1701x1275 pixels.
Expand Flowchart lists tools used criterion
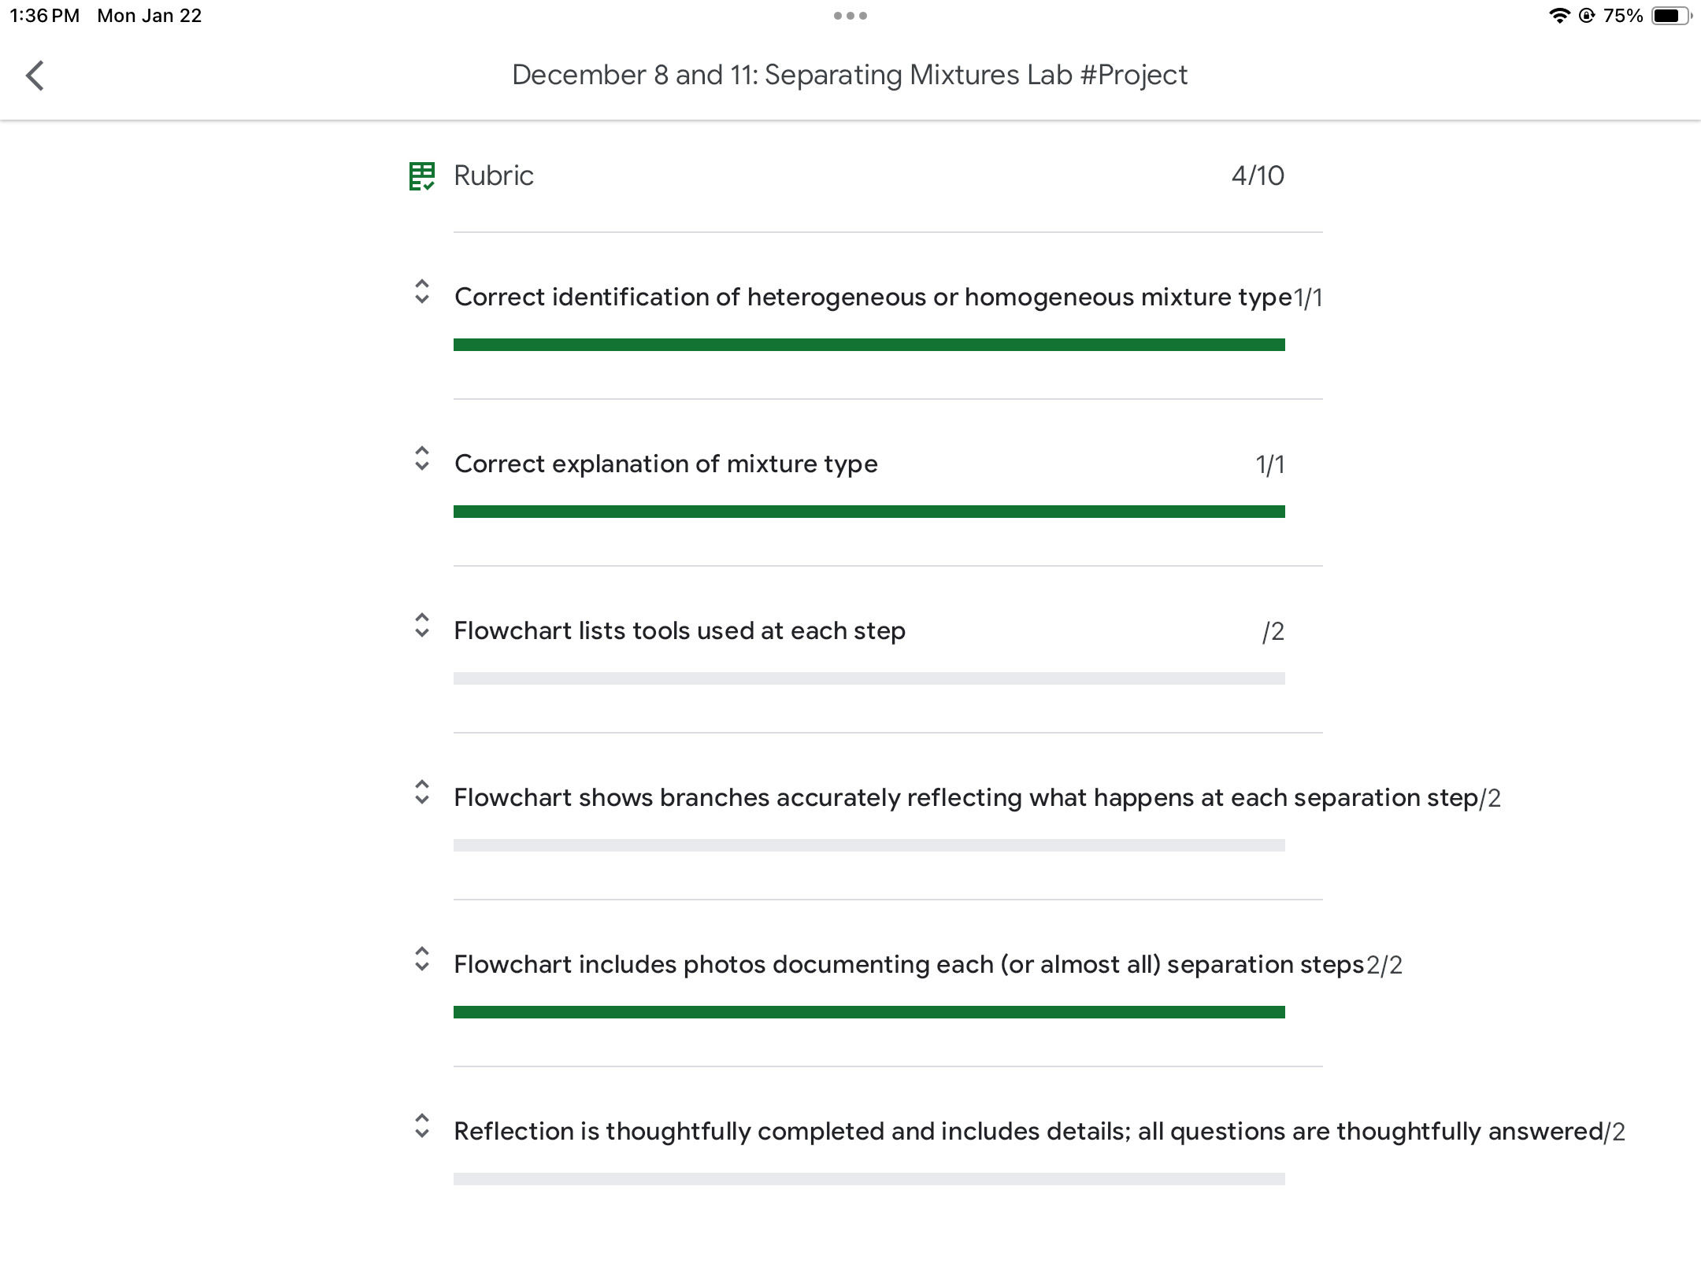click(422, 626)
